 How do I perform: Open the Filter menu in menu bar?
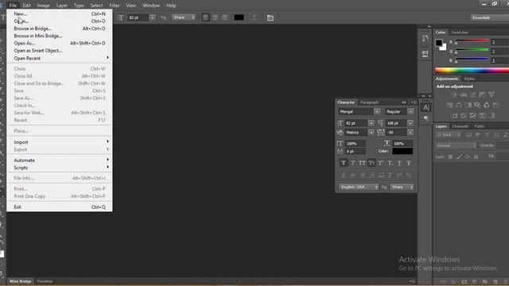click(115, 6)
